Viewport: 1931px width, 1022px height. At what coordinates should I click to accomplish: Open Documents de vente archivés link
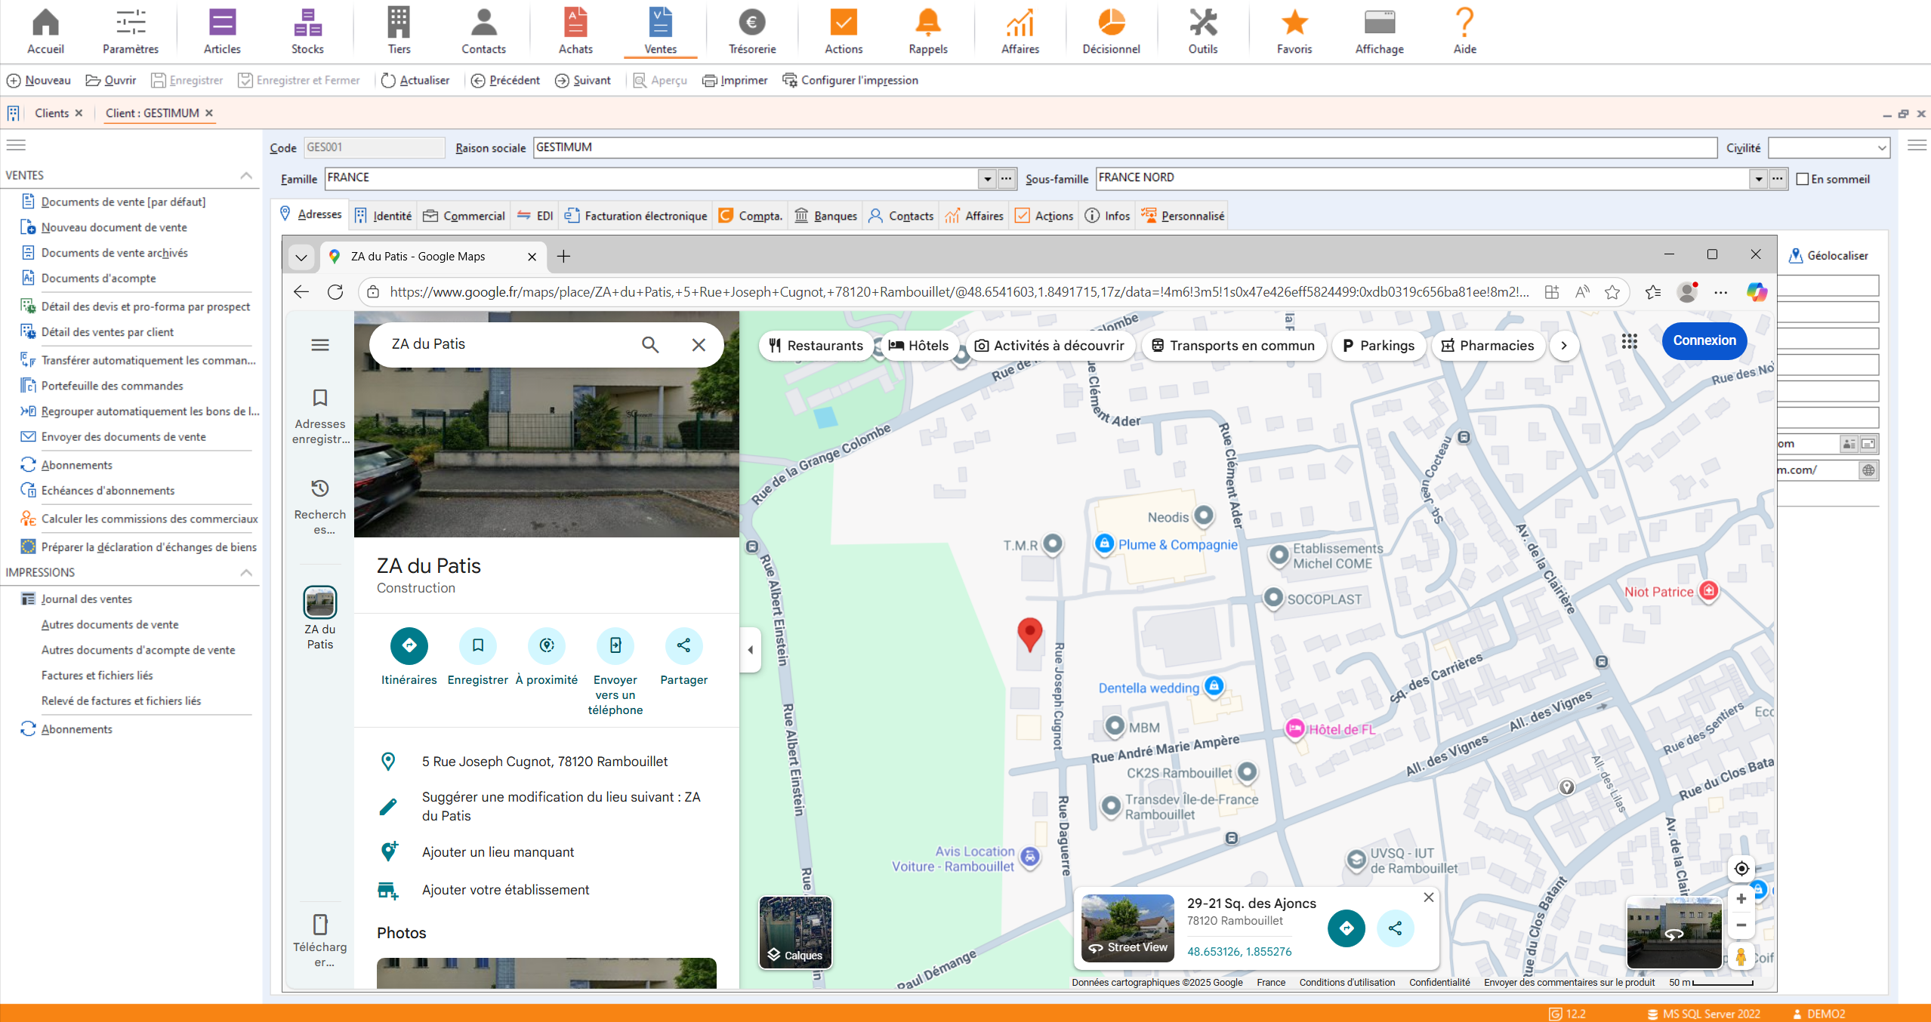(x=114, y=253)
